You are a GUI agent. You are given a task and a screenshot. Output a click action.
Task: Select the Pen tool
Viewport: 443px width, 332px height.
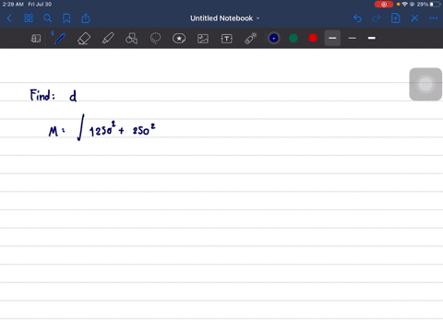59,39
